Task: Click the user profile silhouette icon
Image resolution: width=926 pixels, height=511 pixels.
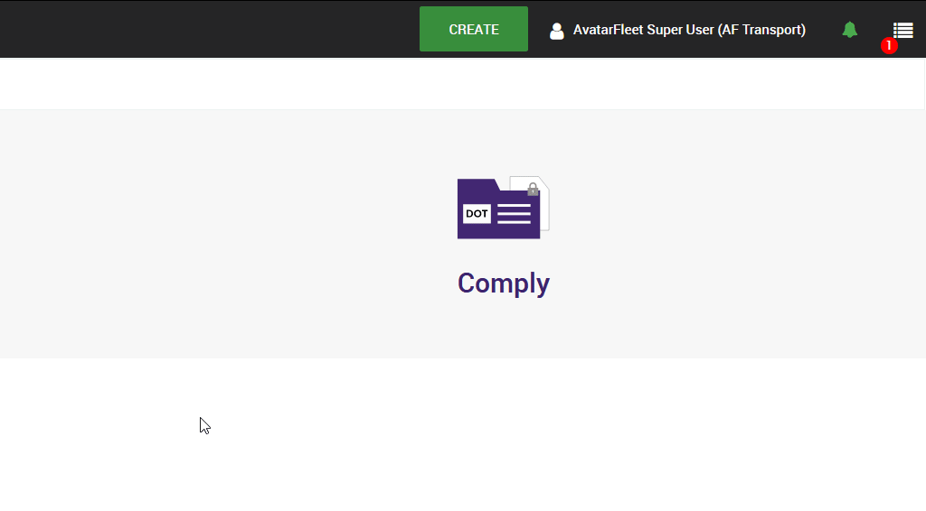Action: pyautogui.click(x=556, y=31)
